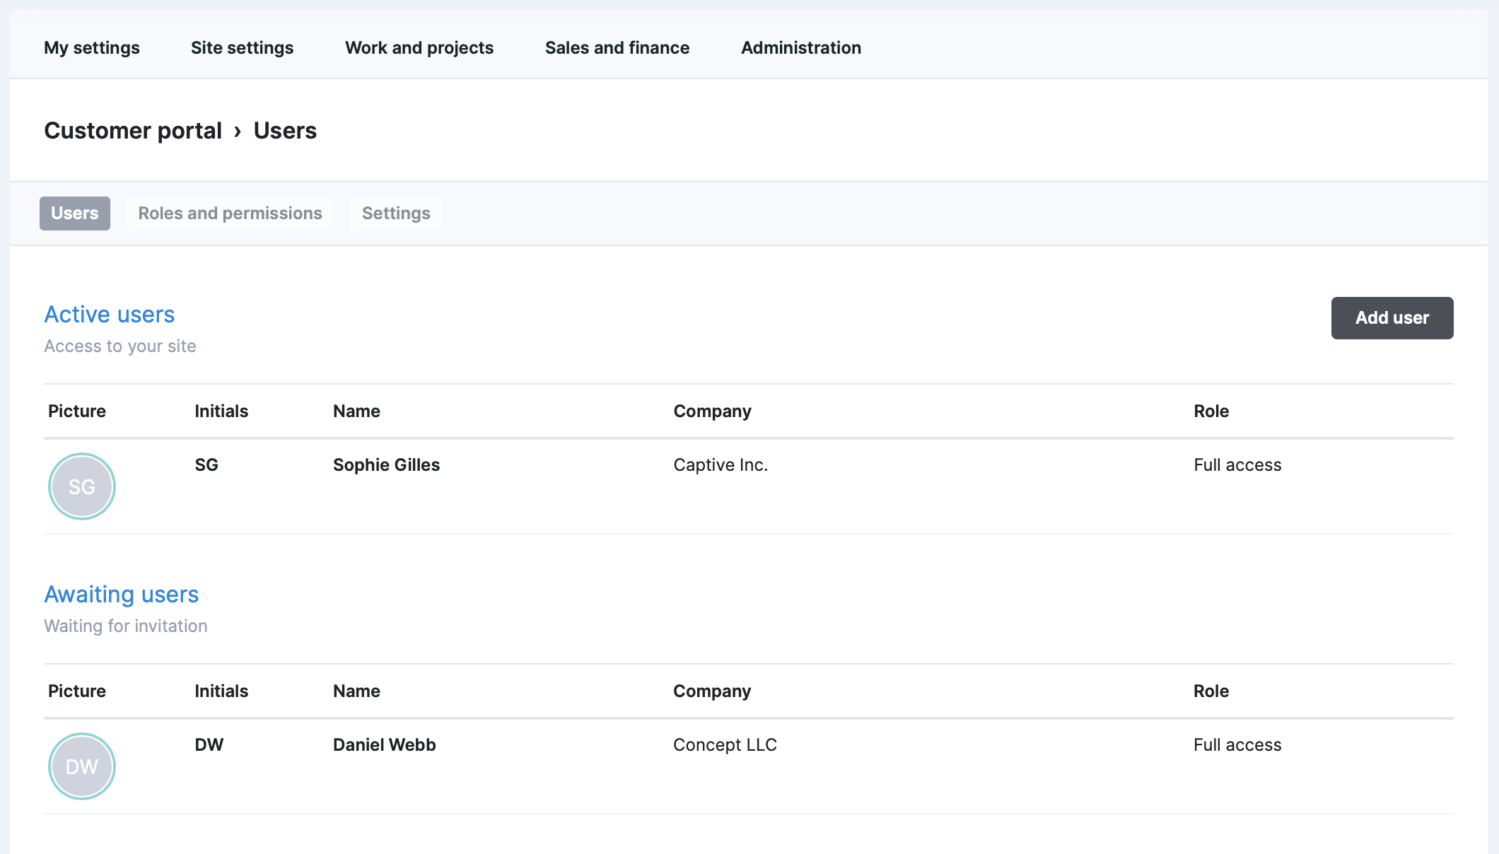Click Full access role for Sophie Gilles
The width and height of the screenshot is (1499, 854).
1237,464
